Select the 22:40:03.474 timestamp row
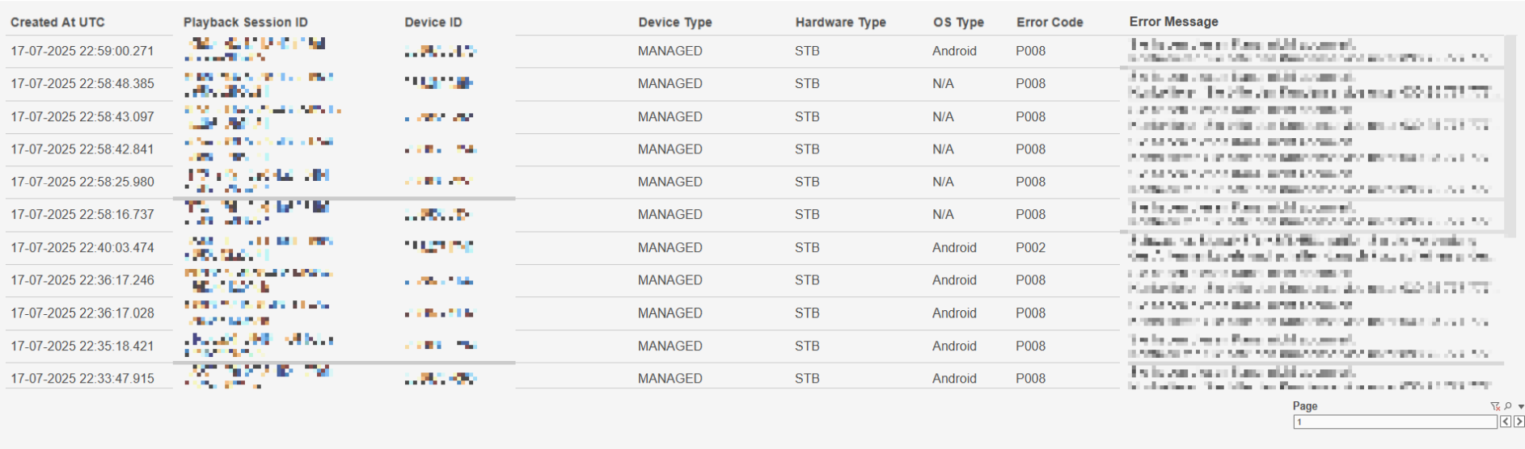Image resolution: width=1525 pixels, height=449 pixels. (82, 248)
